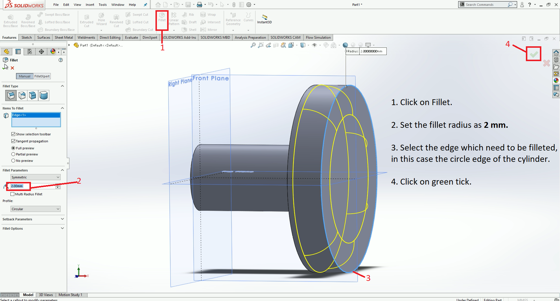Image resolution: width=560 pixels, height=301 pixels.
Task: Select the Partial preview radio button
Action: (13, 154)
